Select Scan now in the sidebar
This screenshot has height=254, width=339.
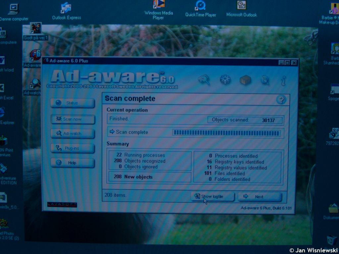pyautogui.click(x=73, y=119)
